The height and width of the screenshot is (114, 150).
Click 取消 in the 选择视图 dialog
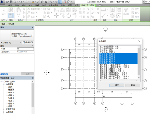click(x=133, y=85)
